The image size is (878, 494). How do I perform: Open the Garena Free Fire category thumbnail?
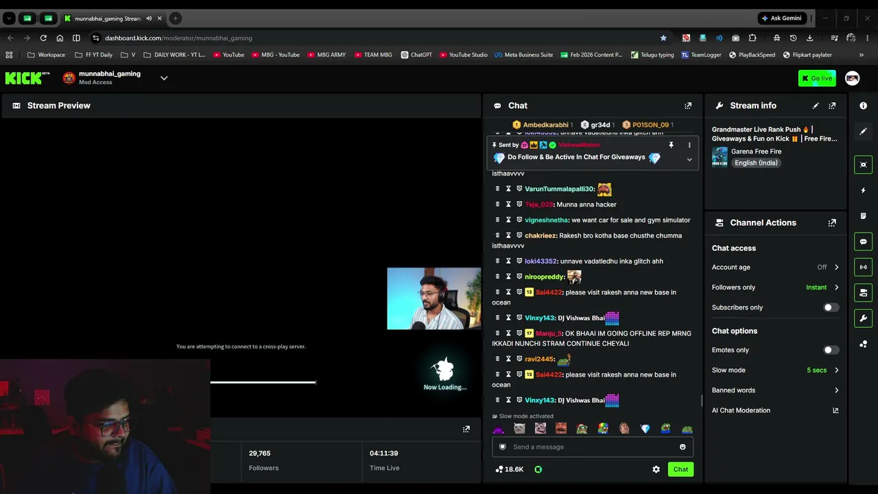pyautogui.click(x=720, y=156)
